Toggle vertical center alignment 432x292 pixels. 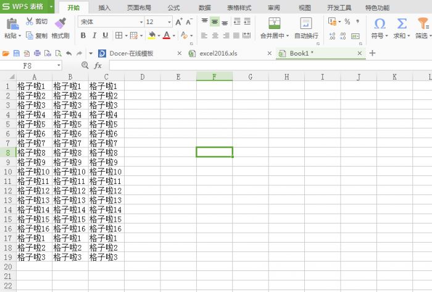click(215, 22)
